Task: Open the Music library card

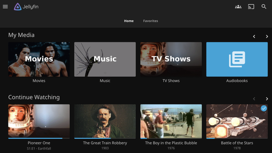Action: coord(105,59)
